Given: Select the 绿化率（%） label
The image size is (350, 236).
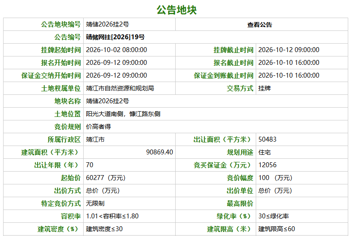Looking at the screenshot, I should pyautogui.click(x=235, y=216).
